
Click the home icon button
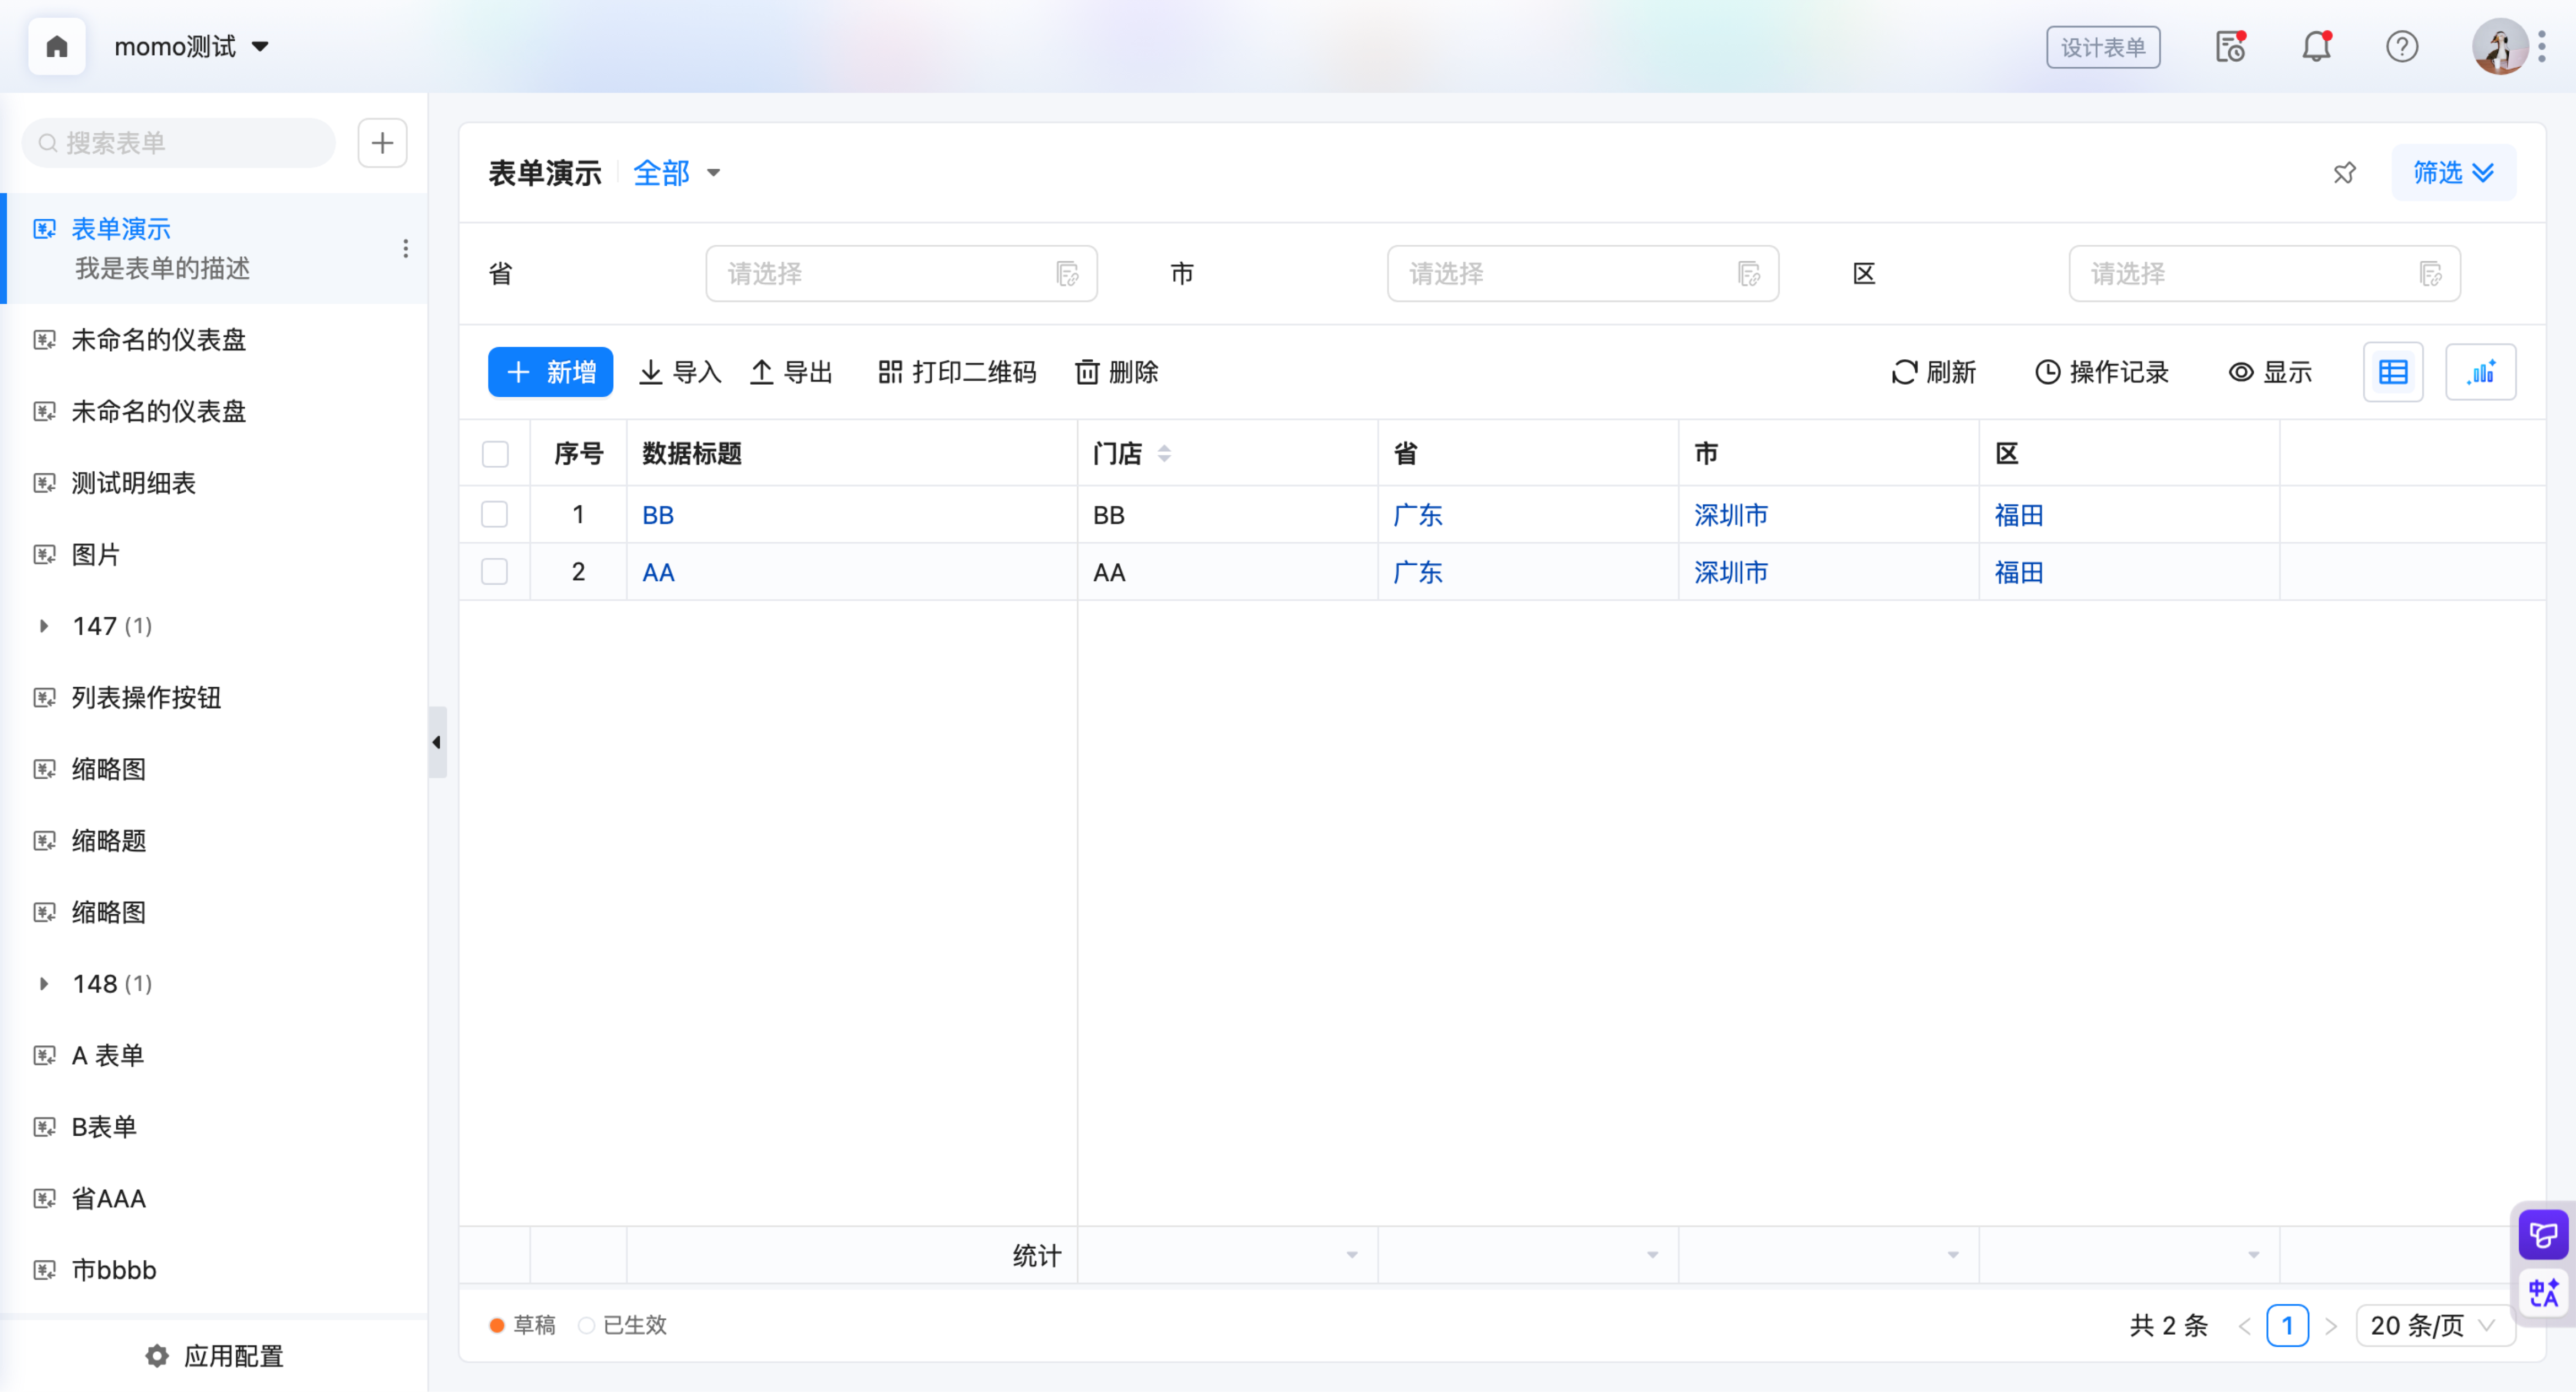[57, 47]
